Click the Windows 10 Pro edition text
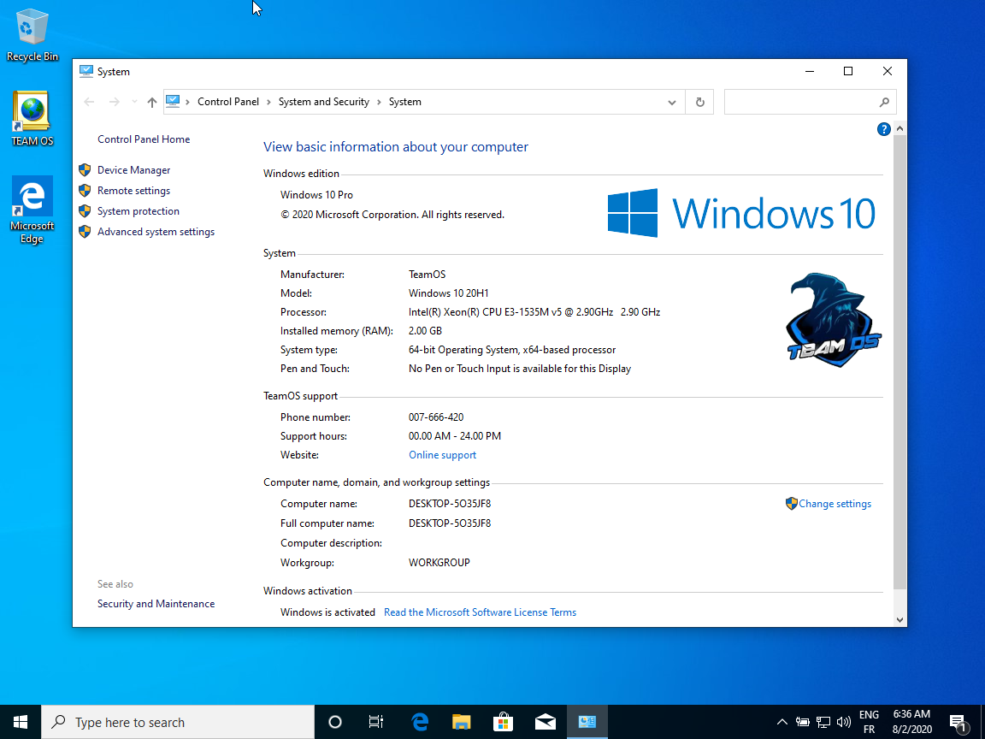This screenshot has height=739, width=985. click(316, 195)
